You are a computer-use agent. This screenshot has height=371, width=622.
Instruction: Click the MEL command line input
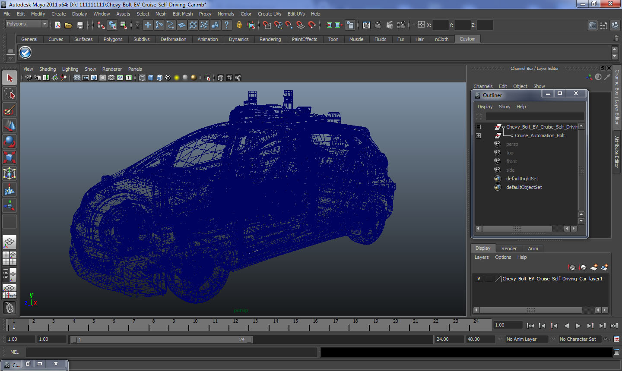click(x=171, y=352)
